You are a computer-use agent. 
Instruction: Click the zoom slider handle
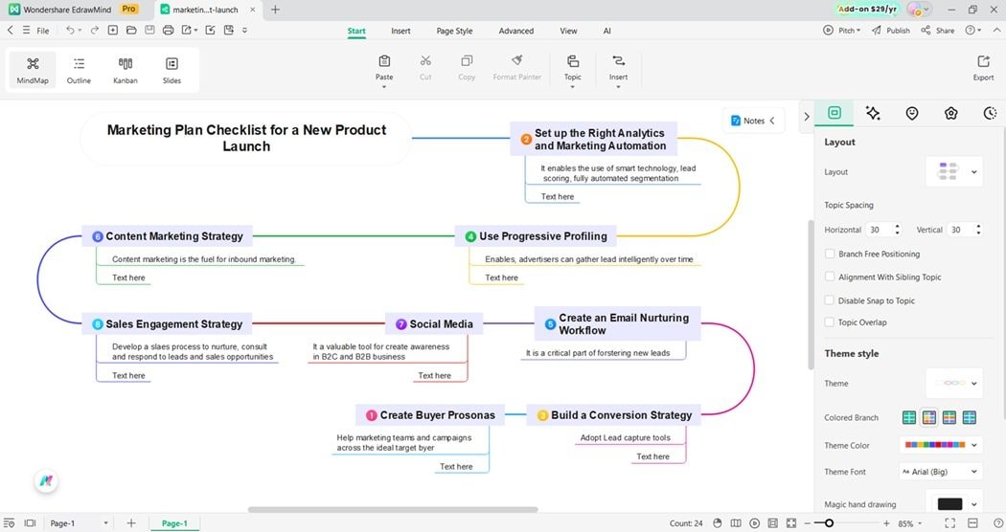click(x=829, y=523)
